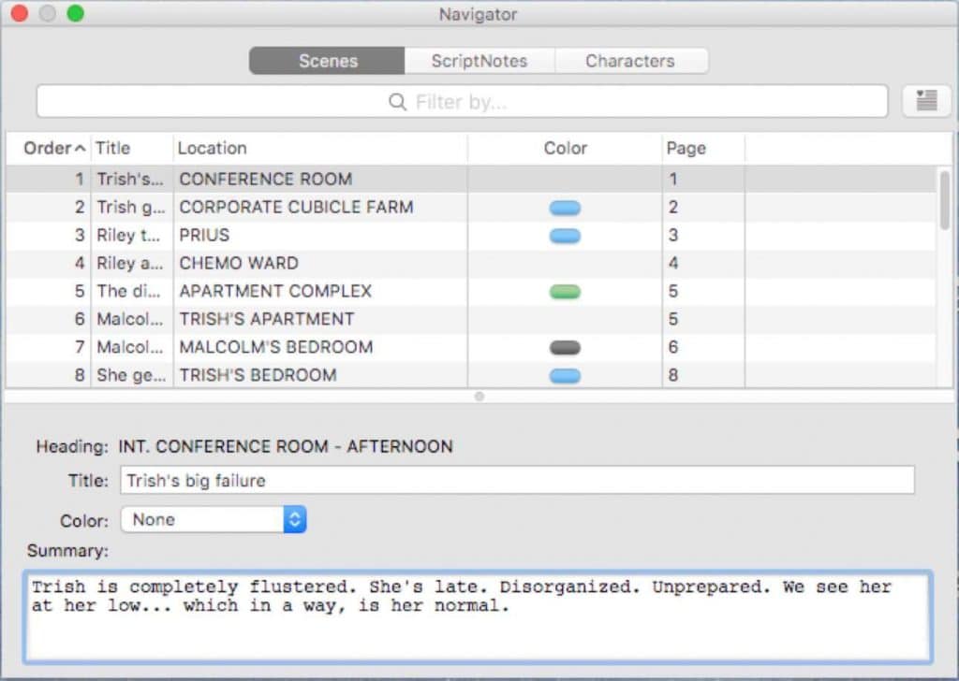
Task: Click the scene list vertical scrollbar
Action: 944,201
